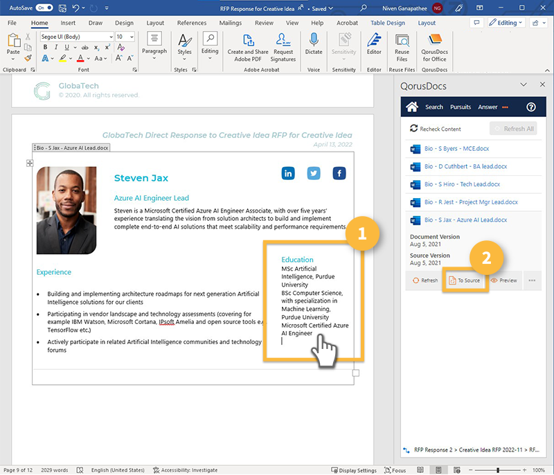Click Recheck Content

436,129
